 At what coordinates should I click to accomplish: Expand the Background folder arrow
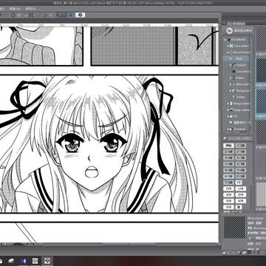(x=231, y=91)
